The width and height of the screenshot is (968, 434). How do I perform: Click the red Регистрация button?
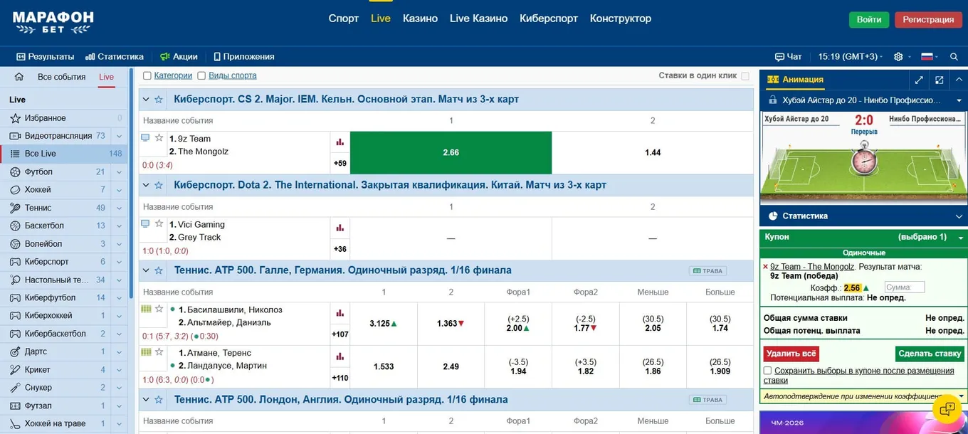point(928,20)
